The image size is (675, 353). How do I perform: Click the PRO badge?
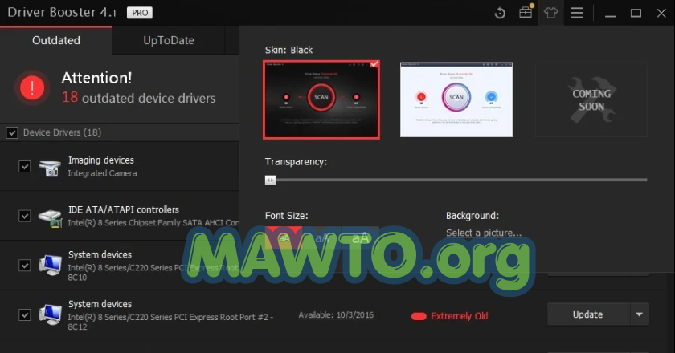140,13
